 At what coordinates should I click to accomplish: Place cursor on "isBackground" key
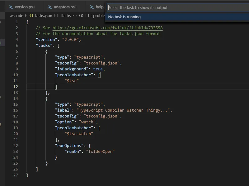point(72,69)
